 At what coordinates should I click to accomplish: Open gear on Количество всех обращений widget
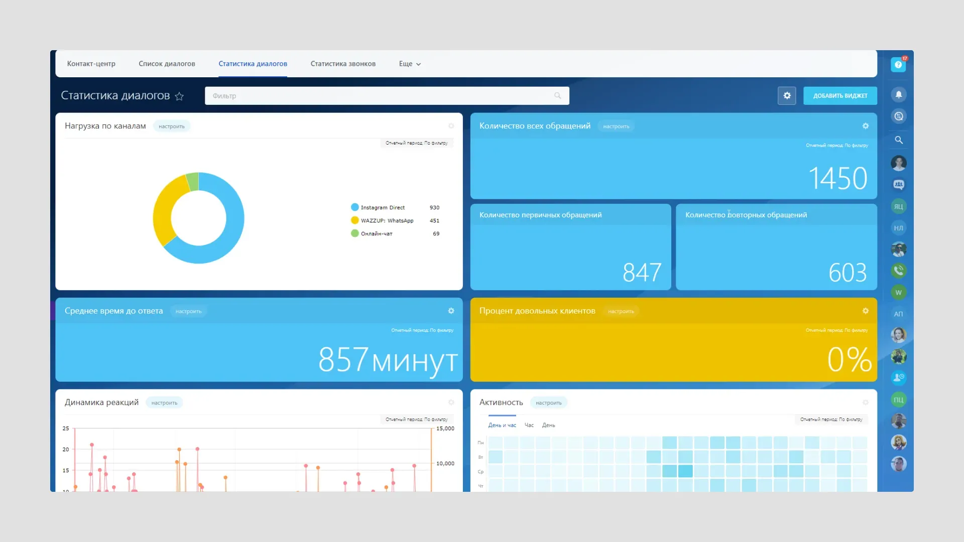[865, 126]
